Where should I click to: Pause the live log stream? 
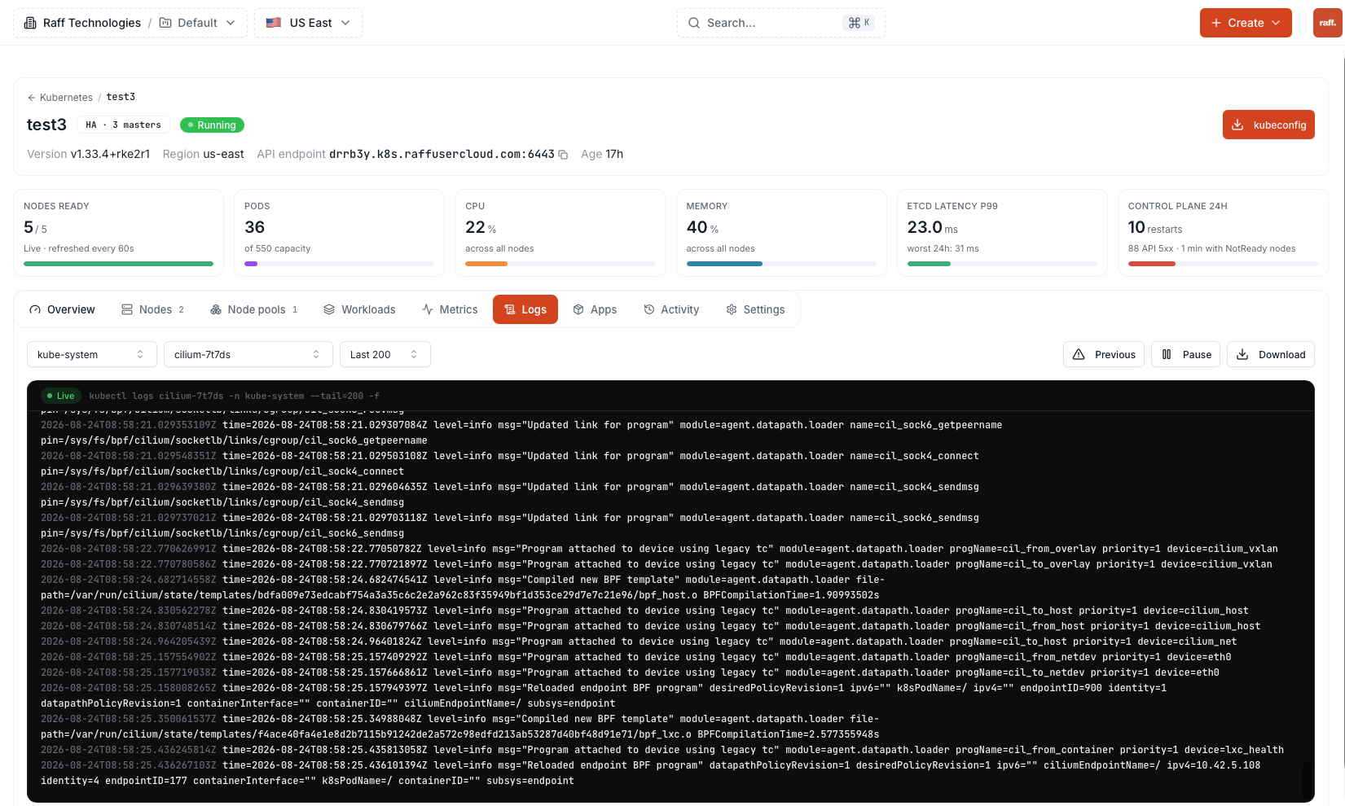coord(1185,354)
